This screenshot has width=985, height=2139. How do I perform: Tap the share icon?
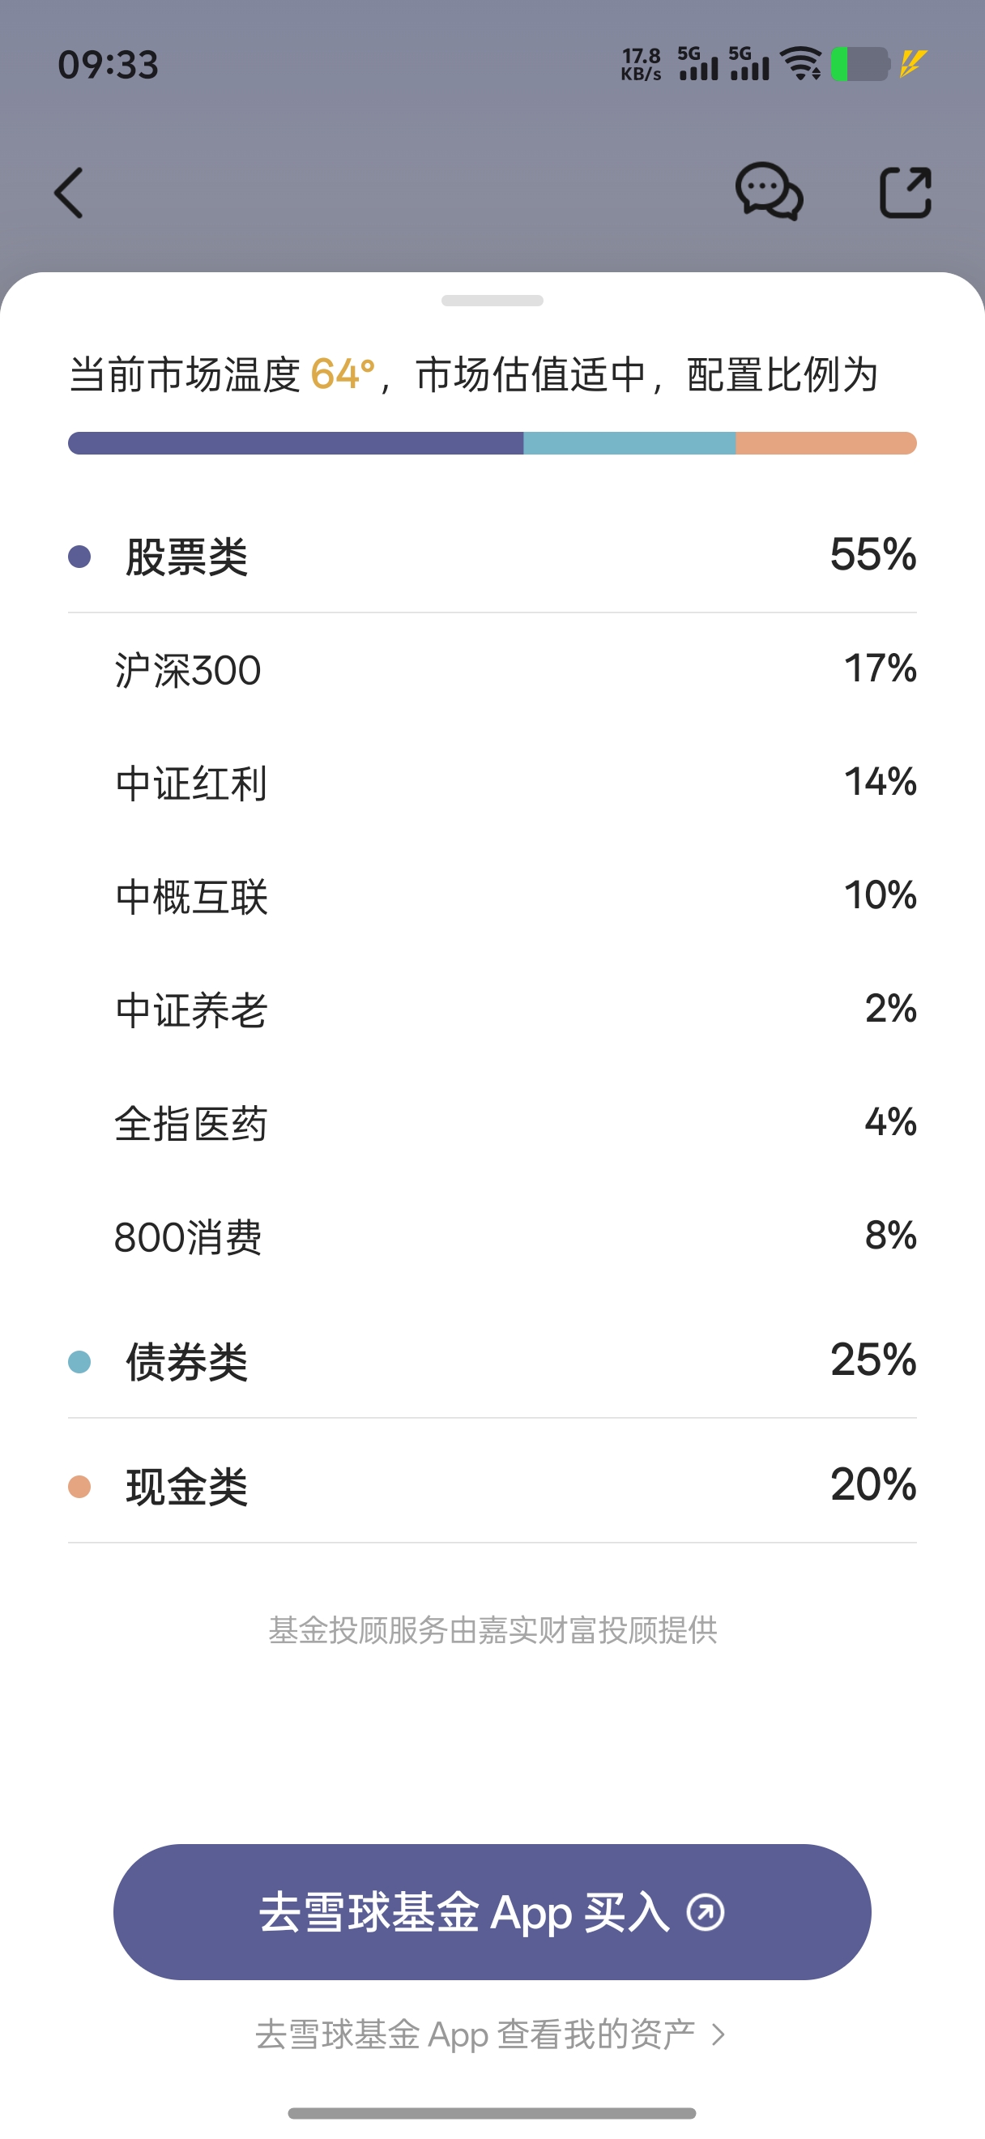(905, 193)
